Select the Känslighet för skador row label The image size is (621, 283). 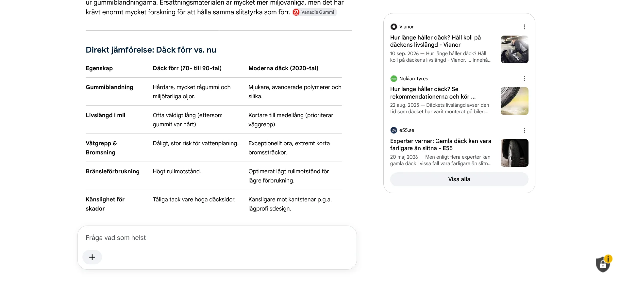(105, 204)
